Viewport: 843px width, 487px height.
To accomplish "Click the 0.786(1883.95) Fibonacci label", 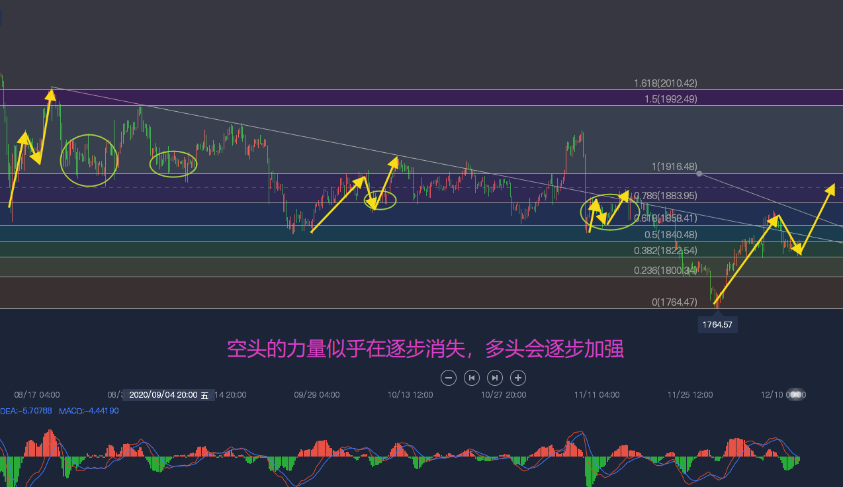I will [665, 196].
